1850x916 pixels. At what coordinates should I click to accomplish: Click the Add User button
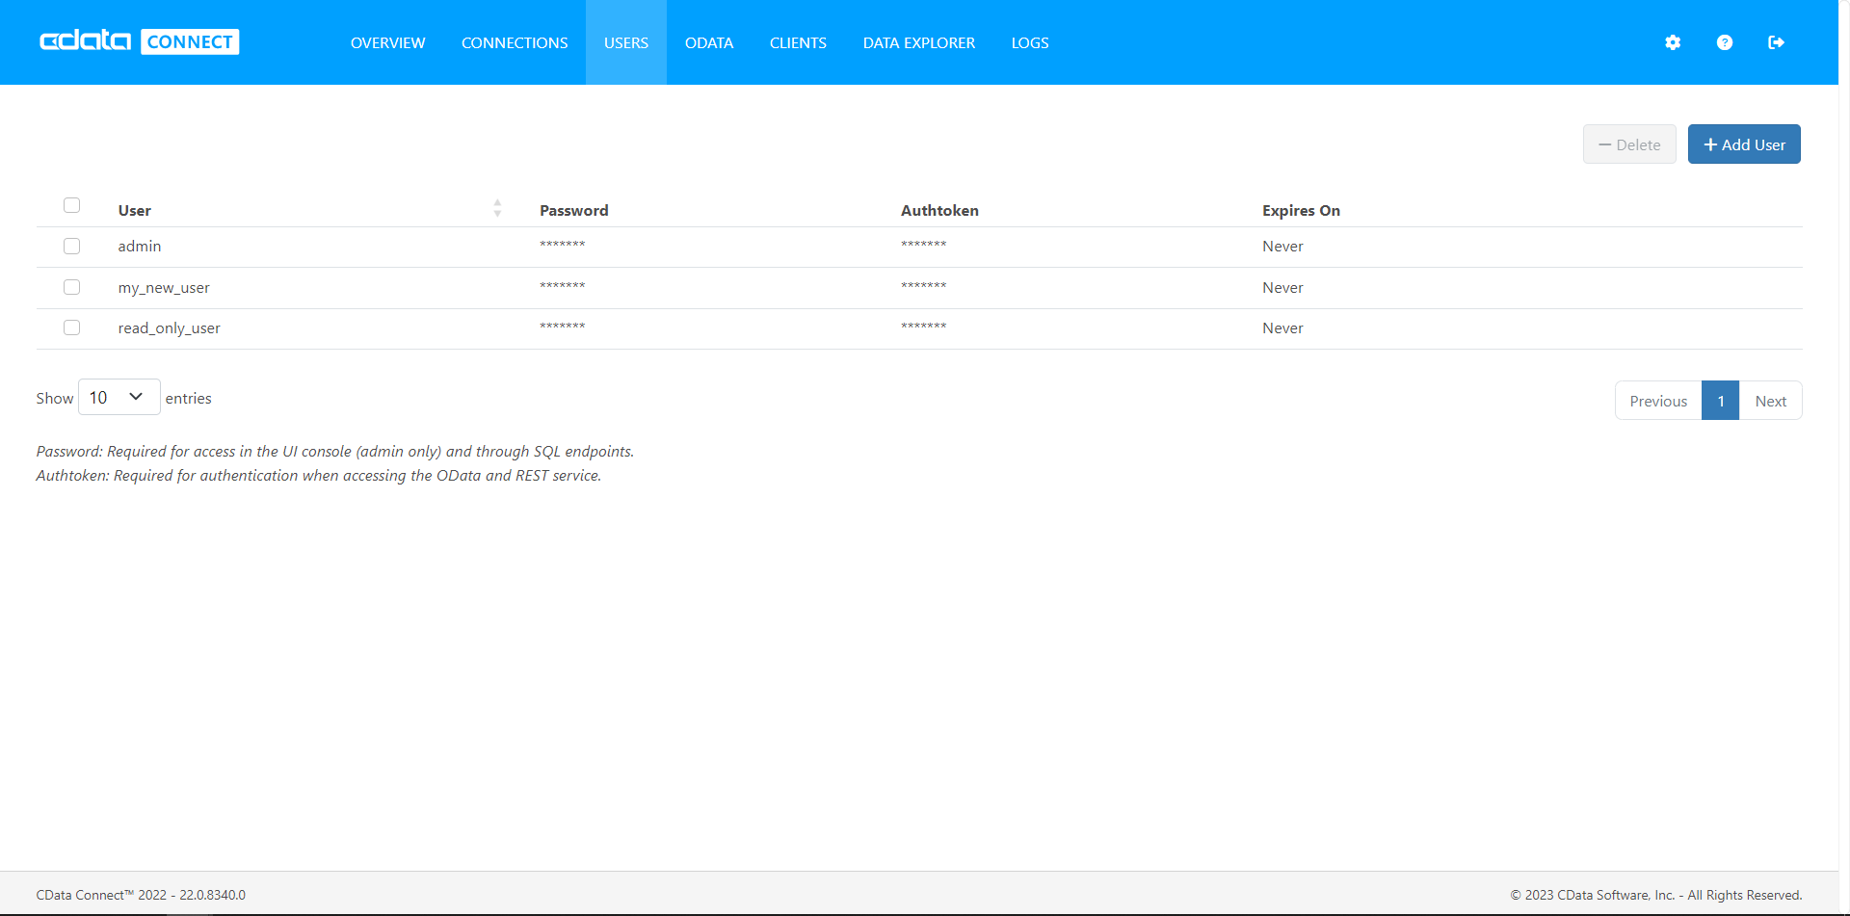click(1743, 144)
